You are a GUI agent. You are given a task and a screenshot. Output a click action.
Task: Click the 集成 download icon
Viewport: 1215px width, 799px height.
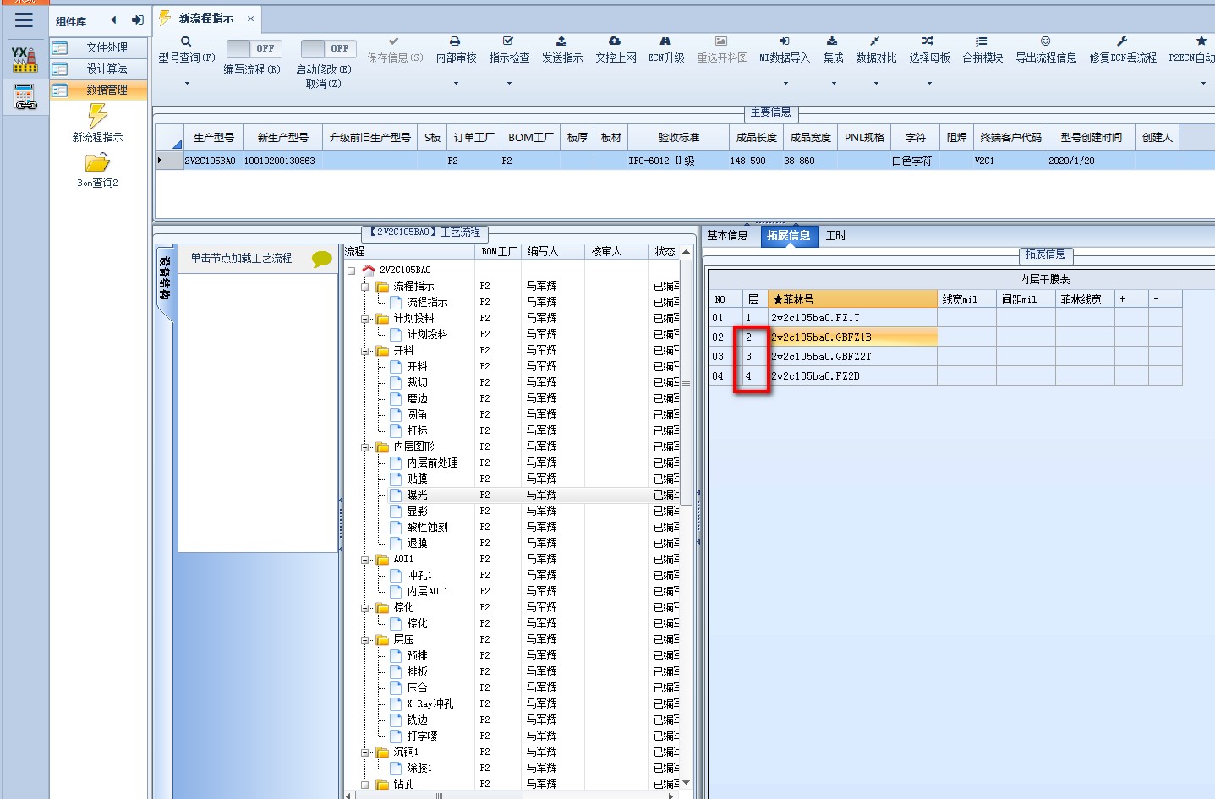832,41
